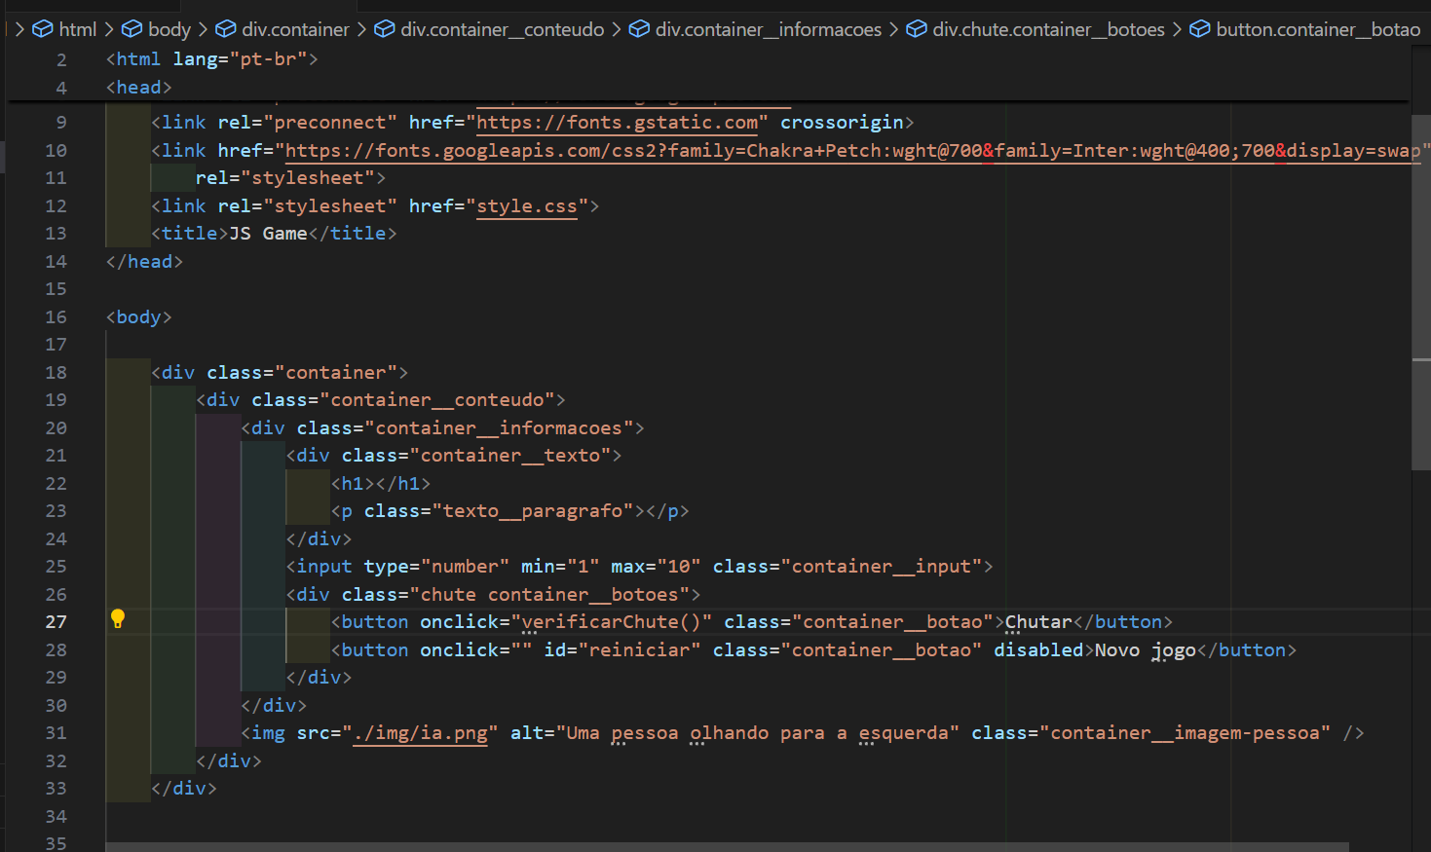1431x852 pixels.
Task: Click the chevron before div.container__informacoes breadcrumb
Action: pos(617,29)
